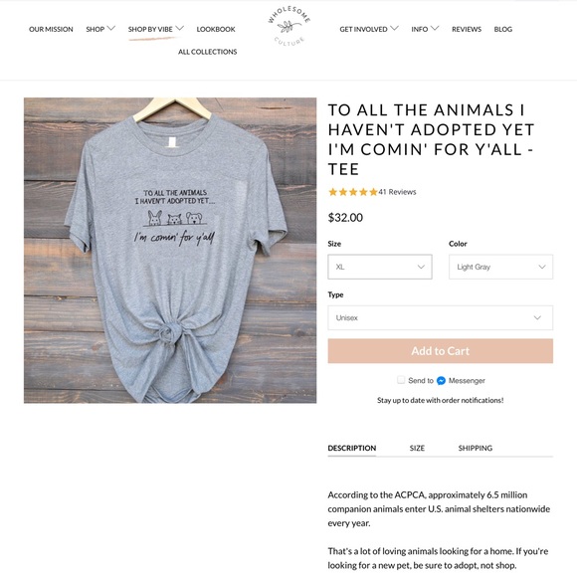
Task: Switch to the Shipping tab
Action: [x=476, y=448]
